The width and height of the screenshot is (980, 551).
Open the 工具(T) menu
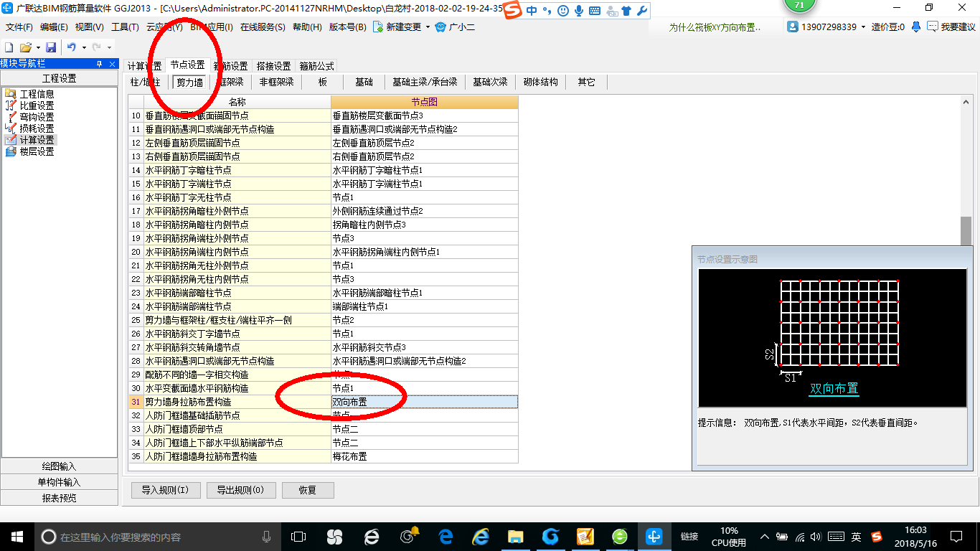pos(125,27)
